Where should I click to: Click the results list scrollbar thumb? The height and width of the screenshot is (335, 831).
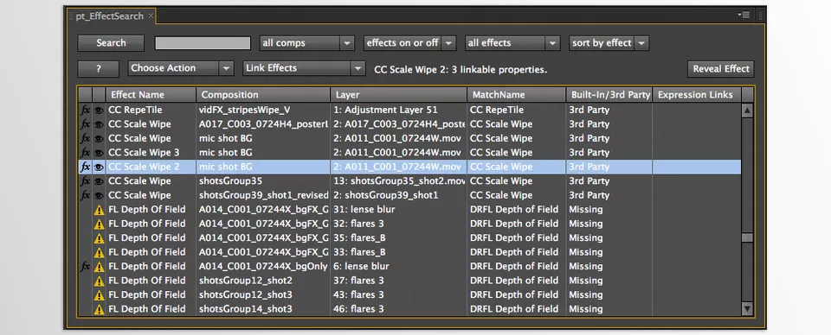(747, 237)
